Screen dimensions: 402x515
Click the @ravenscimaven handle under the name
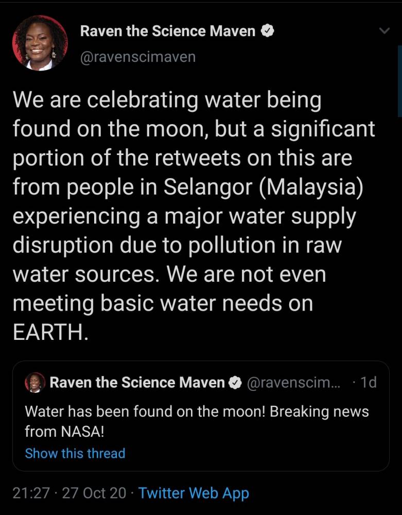pyautogui.click(x=138, y=56)
